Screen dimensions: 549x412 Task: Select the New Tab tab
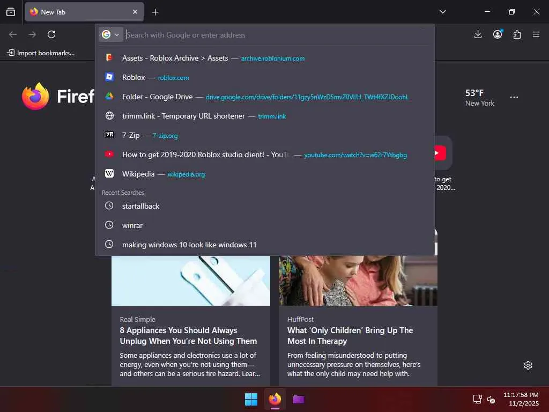point(84,12)
